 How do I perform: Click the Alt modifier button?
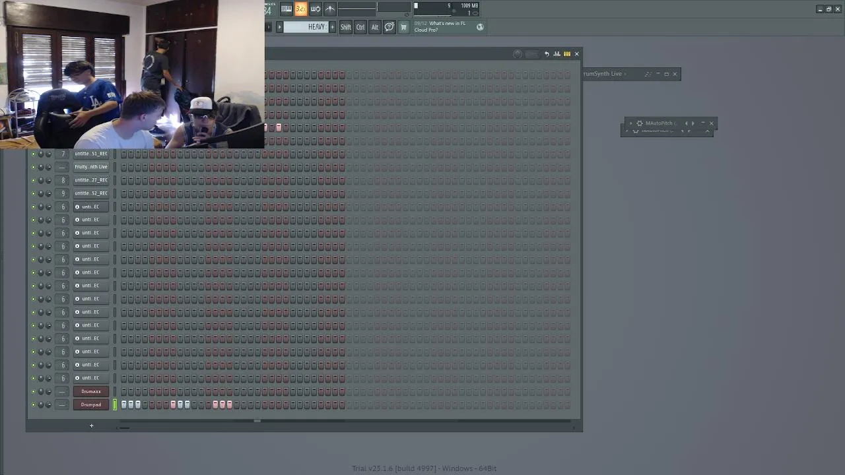pos(374,27)
